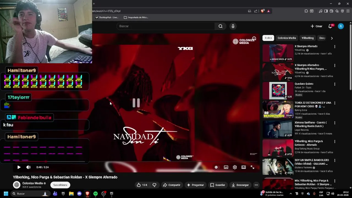The height and width of the screenshot is (198, 352).
Task: Focus the Buscar search field
Action: [x=166, y=26]
